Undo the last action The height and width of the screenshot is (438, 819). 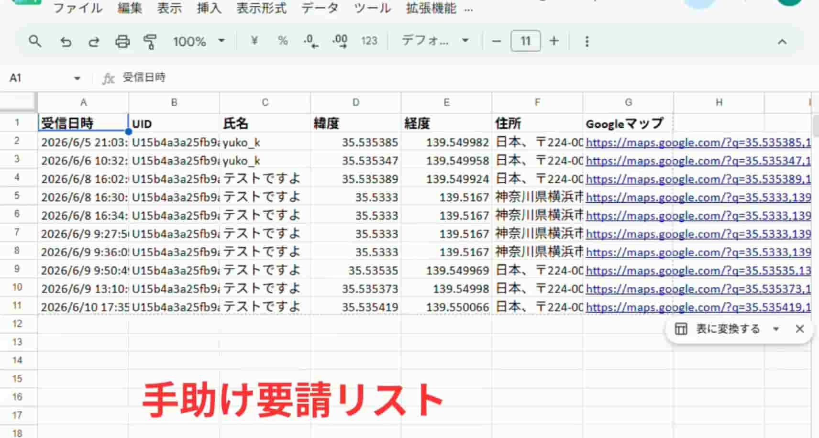(x=66, y=42)
